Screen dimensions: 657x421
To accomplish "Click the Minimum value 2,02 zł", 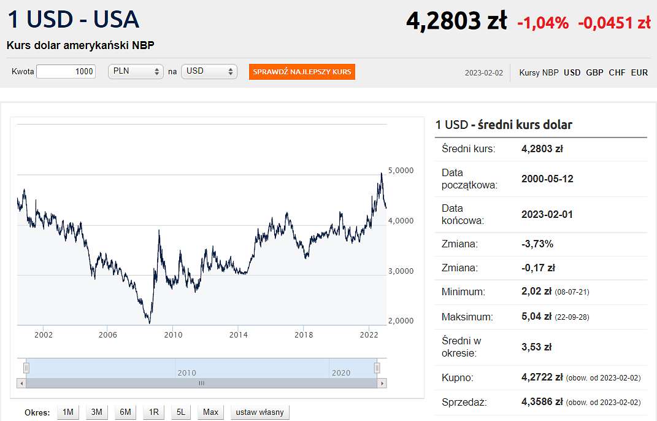I will click(536, 292).
